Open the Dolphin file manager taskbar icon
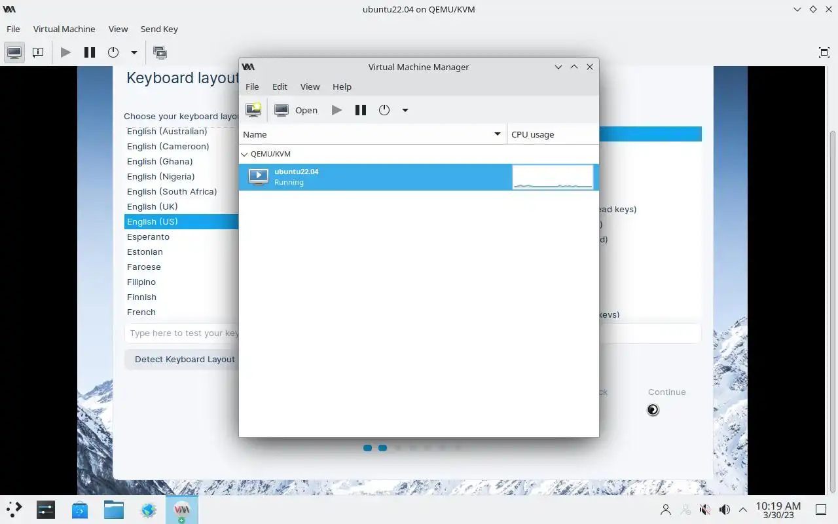The width and height of the screenshot is (838, 524). 114,510
